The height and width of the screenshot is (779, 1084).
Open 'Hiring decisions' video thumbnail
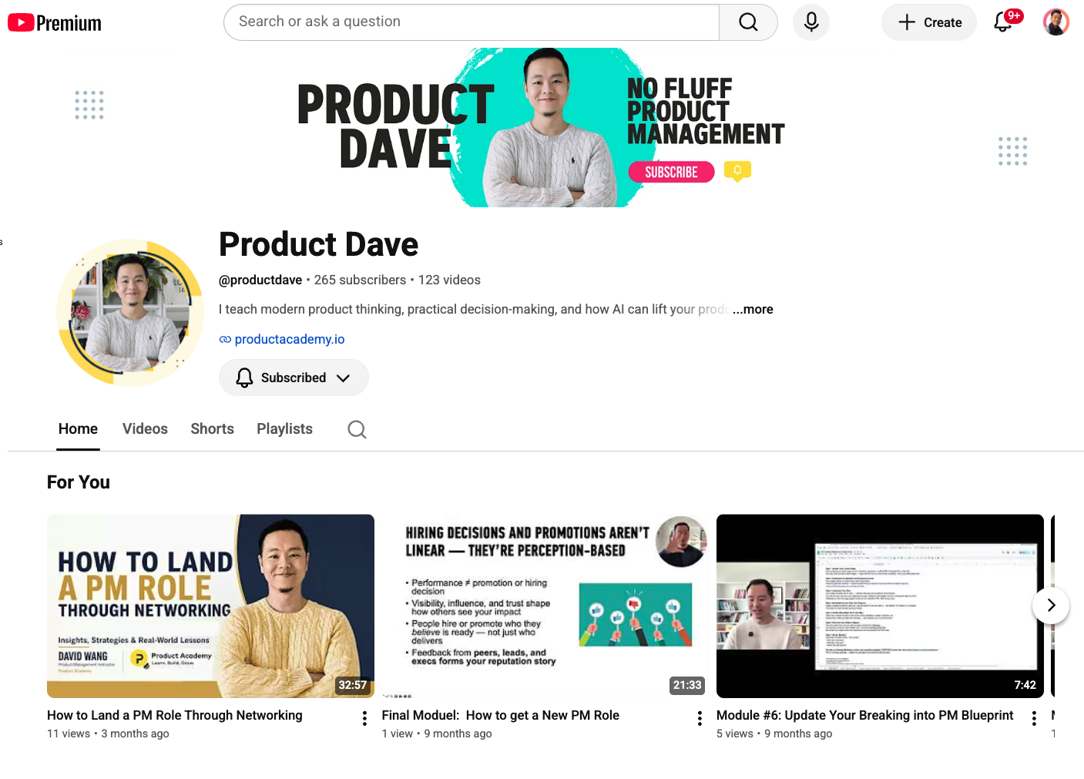[x=545, y=606]
